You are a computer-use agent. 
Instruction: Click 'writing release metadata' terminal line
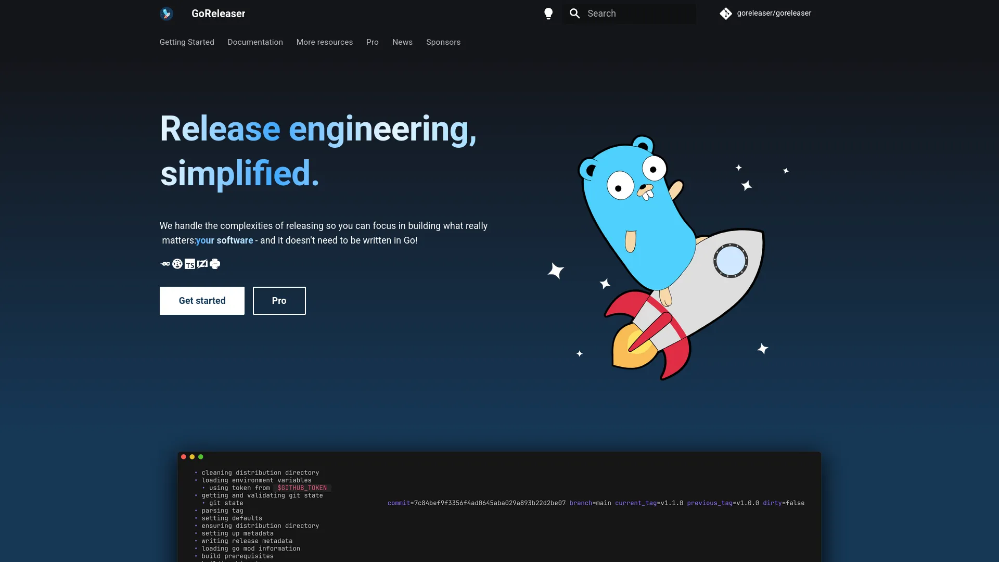pyautogui.click(x=247, y=541)
